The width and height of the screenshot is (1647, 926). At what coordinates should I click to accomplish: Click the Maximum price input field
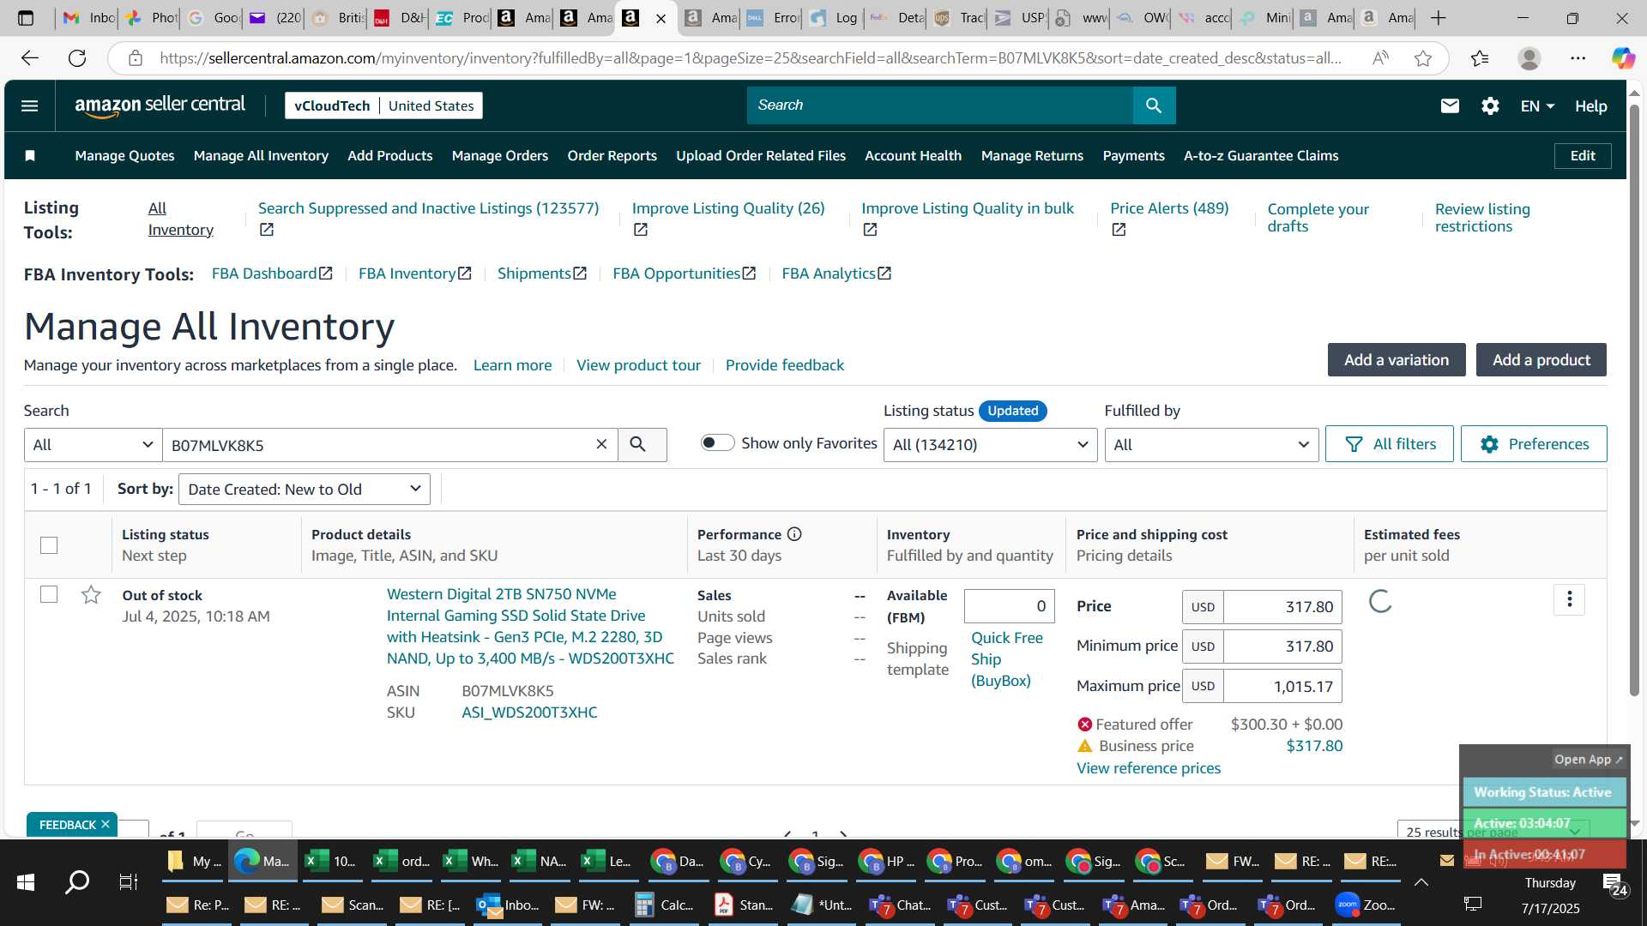(1282, 686)
